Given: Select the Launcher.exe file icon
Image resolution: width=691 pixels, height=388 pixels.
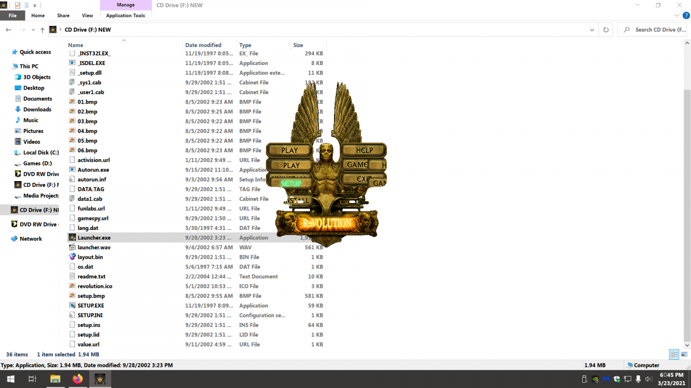Looking at the screenshot, I should coord(73,237).
